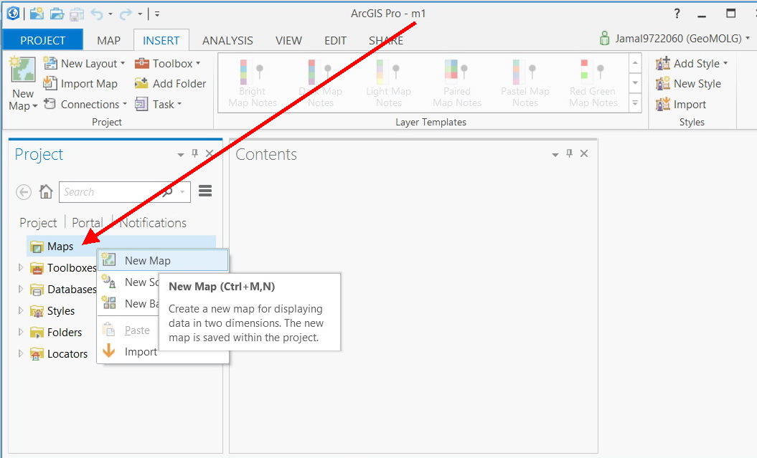Select Paired Map Notes template
The height and width of the screenshot is (458, 757).
456,83
